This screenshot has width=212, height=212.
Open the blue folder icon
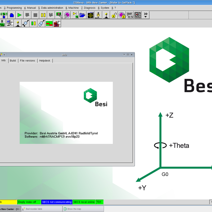click(x=82, y=15)
